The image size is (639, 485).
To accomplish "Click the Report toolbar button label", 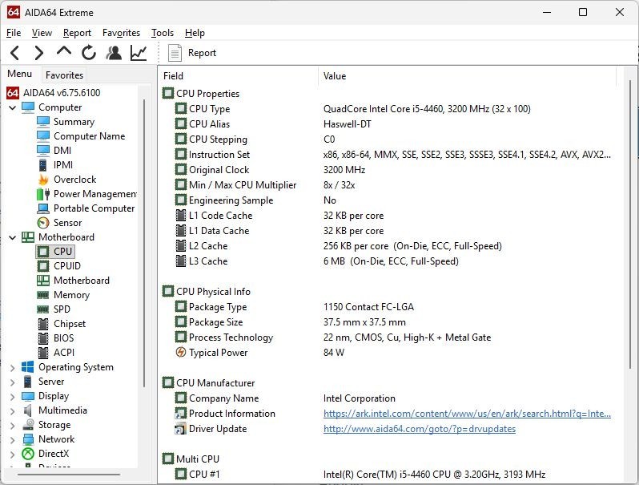I will pyautogui.click(x=202, y=53).
